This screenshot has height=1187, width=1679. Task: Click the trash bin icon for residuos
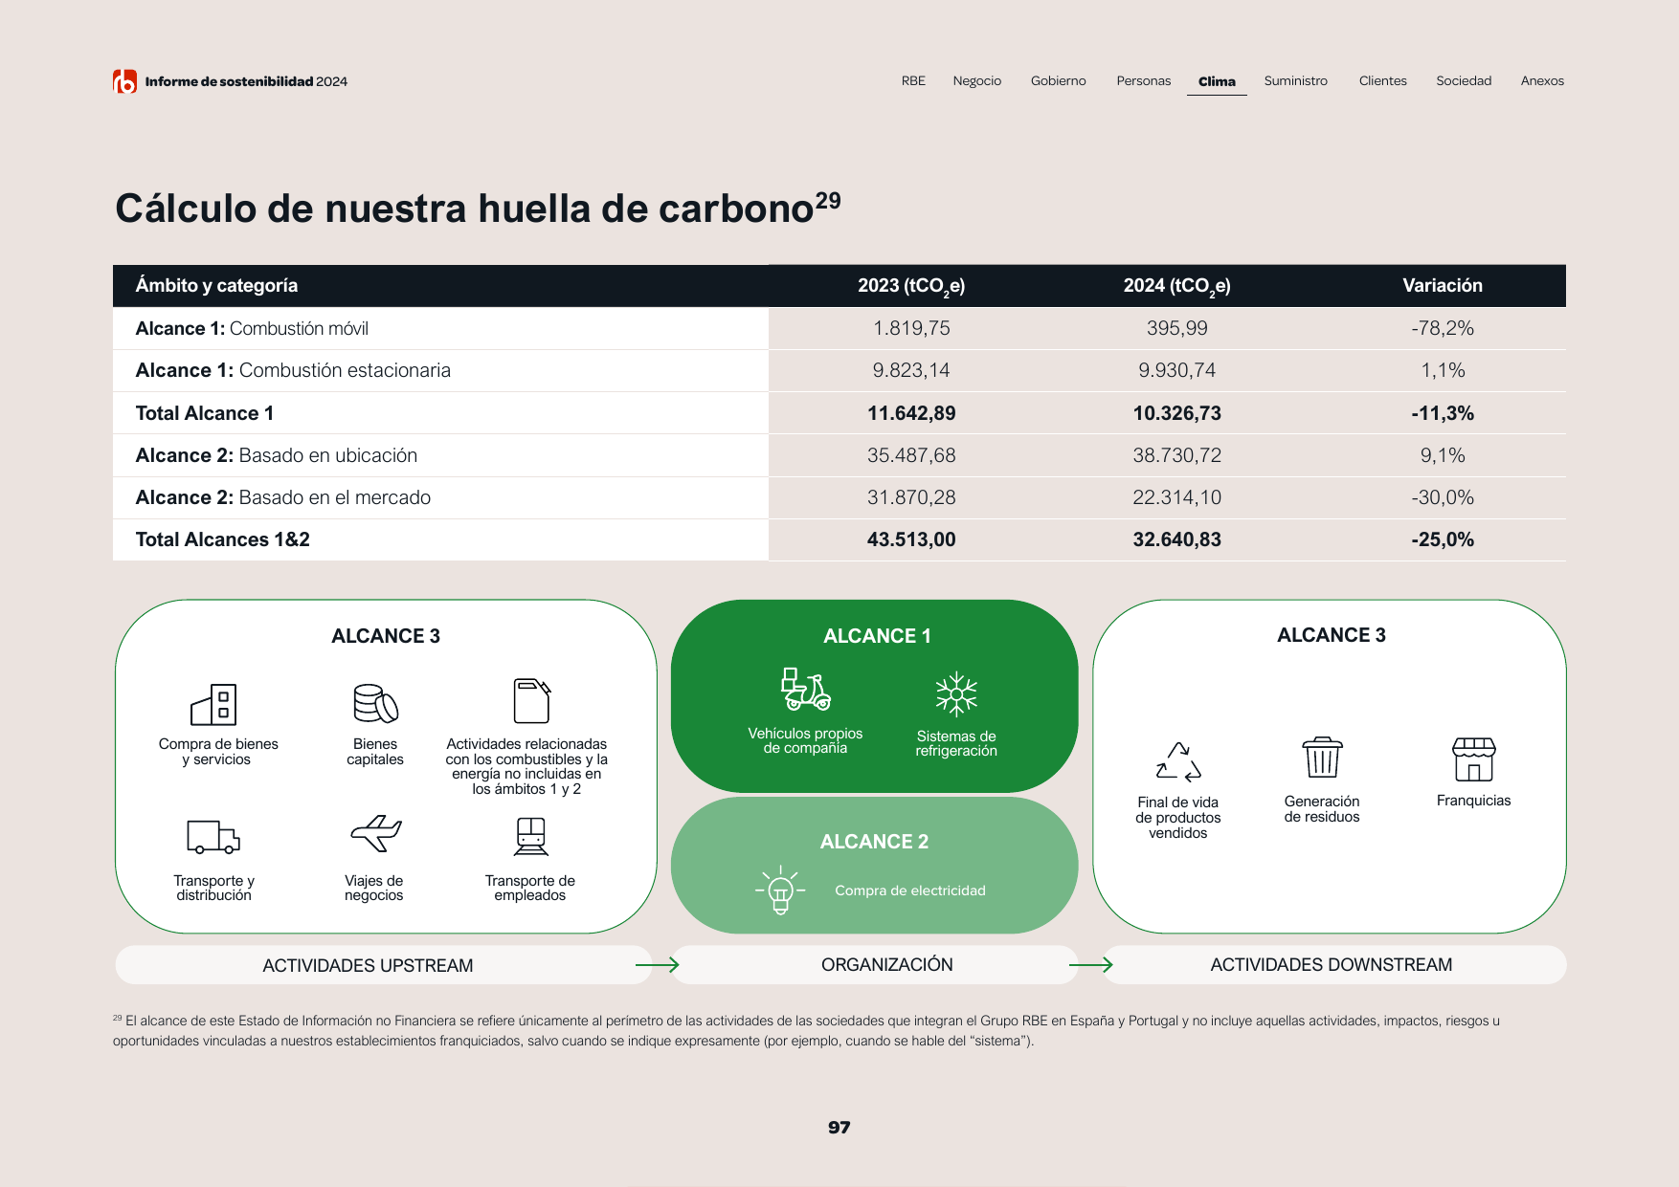click(x=1322, y=758)
